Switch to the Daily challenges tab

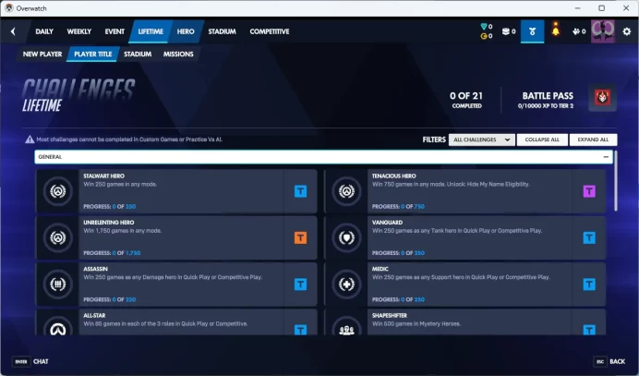[44, 31]
